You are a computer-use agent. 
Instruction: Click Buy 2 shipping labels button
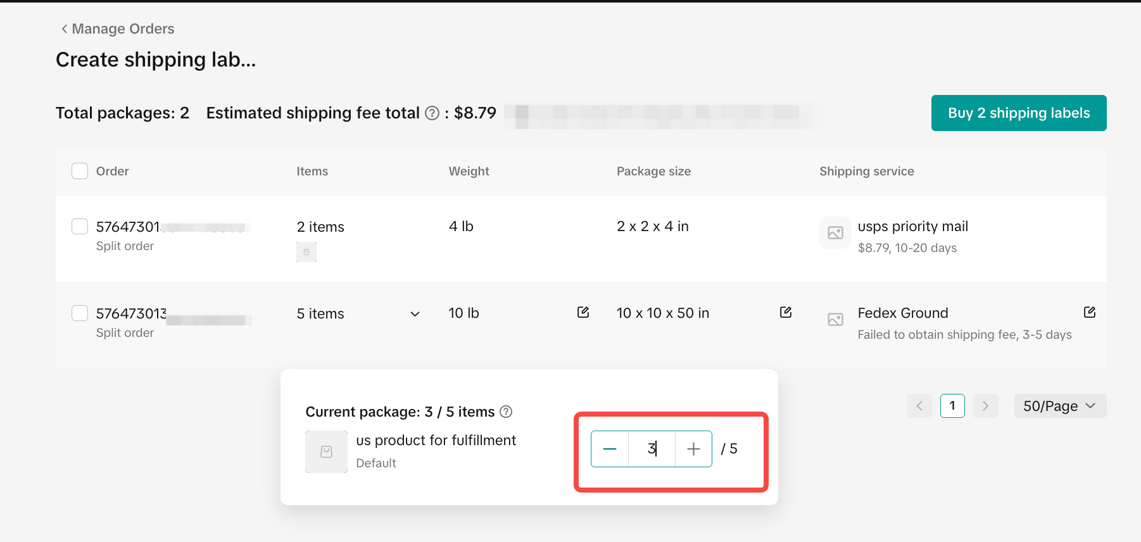(1018, 113)
